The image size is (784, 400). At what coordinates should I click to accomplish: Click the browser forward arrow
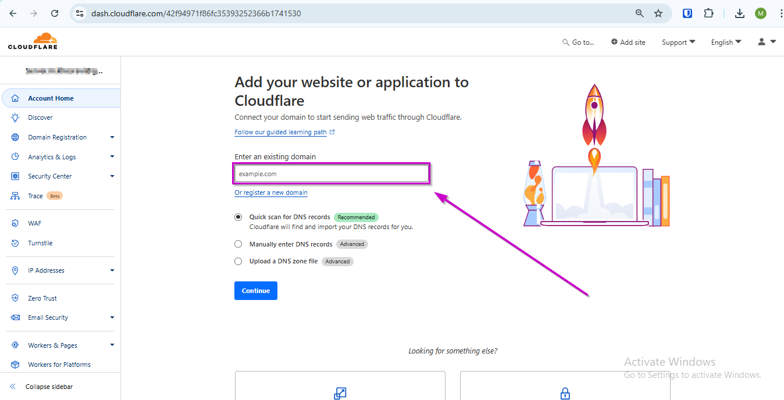pos(34,13)
